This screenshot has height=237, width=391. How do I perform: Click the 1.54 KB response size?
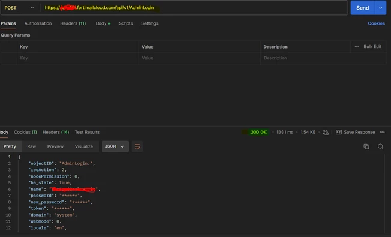[x=308, y=133]
